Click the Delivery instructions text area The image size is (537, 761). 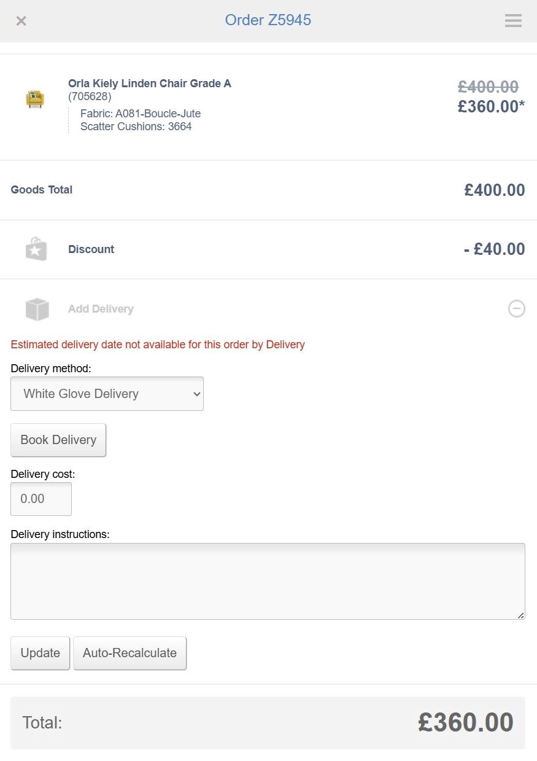pos(268,580)
